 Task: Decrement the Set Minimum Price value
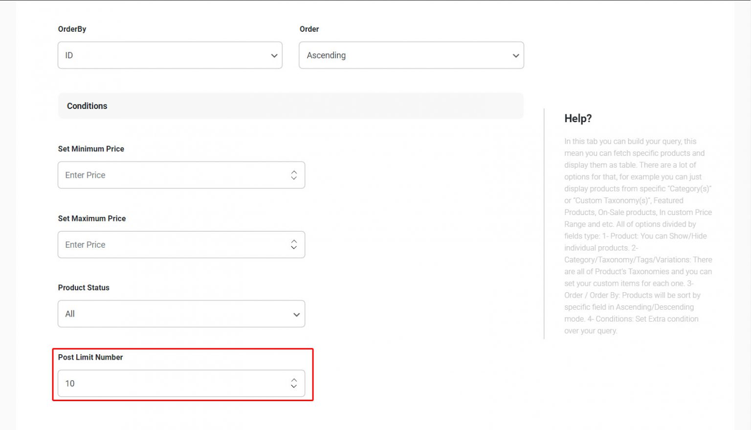(x=293, y=178)
